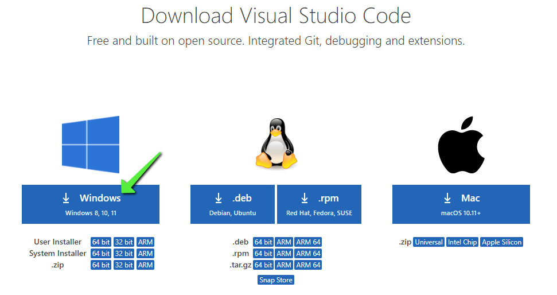
Task: Click the 'Download Visual Studio Code' heading
Action: 276,15
